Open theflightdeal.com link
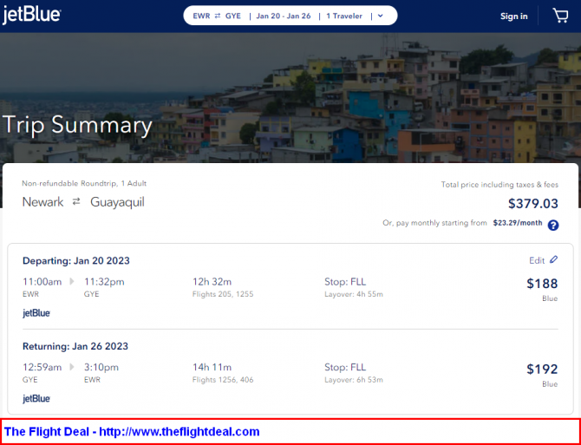This screenshot has width=581, height=445. (x=180, y=432)
